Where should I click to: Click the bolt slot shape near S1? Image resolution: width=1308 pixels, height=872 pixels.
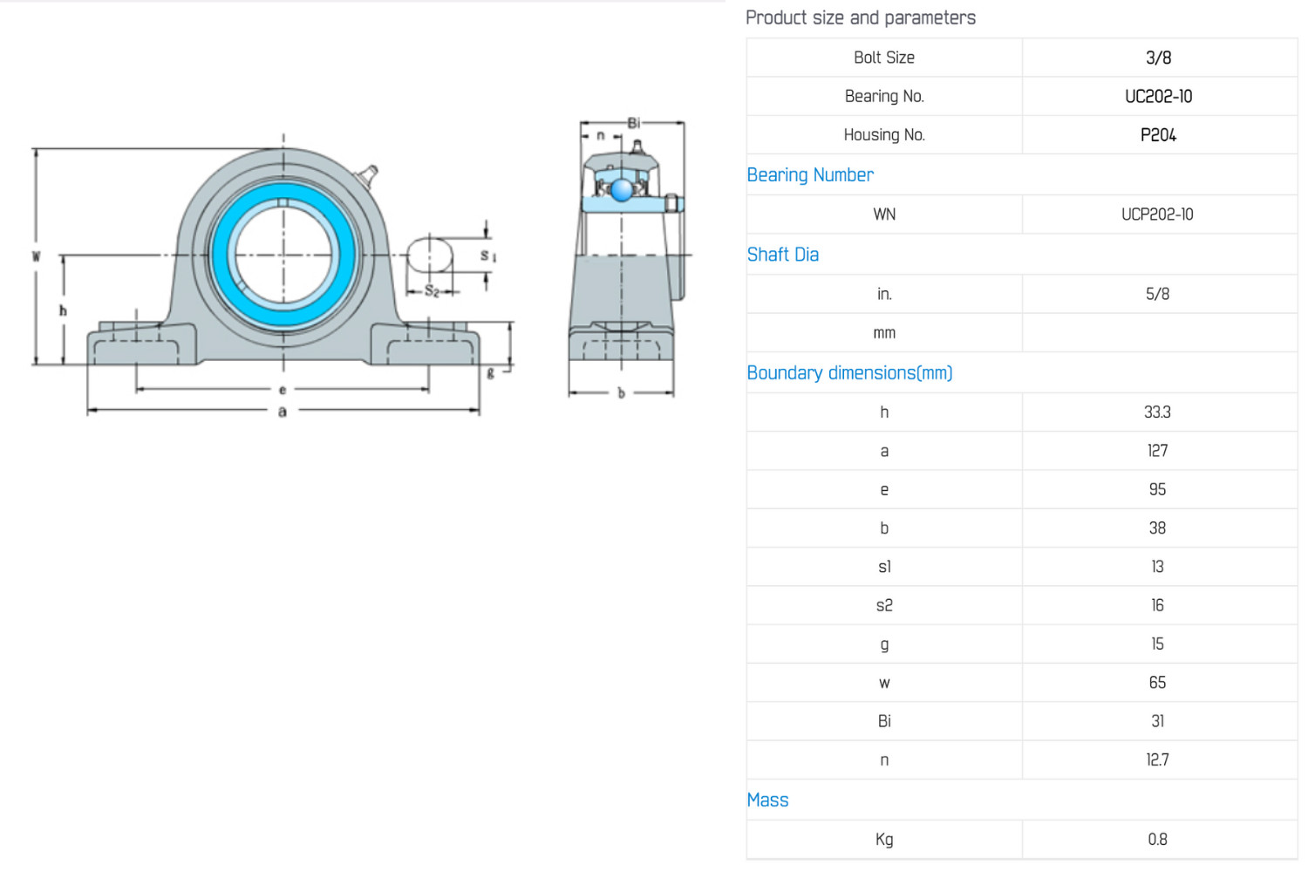430,255
